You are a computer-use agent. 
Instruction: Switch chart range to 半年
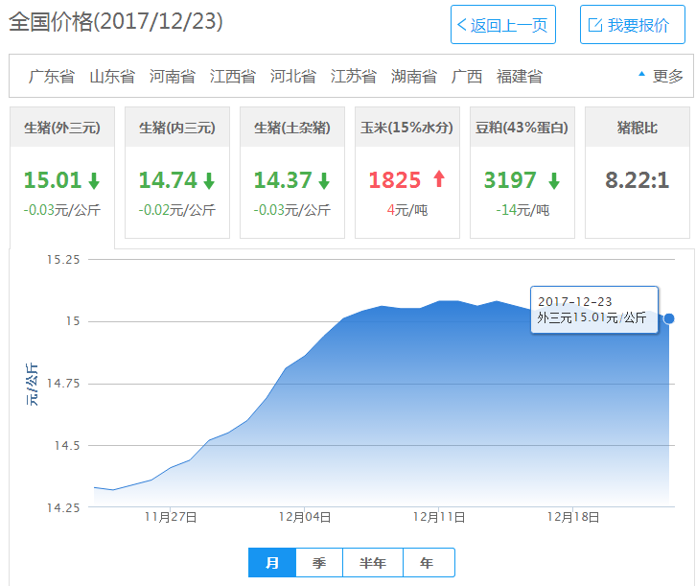pyautogui.click(x=373, y=563)
